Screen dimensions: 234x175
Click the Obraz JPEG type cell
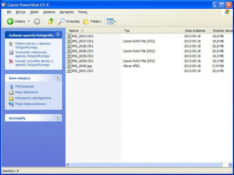coord(131,66)
